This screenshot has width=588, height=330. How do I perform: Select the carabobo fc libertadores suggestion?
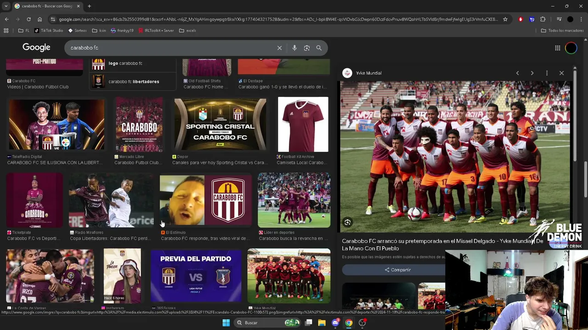coord(133,82)
